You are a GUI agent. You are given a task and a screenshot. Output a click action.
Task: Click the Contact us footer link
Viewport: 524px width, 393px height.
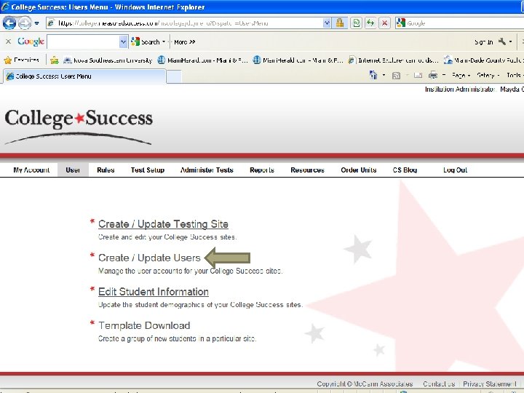(439, 384)
